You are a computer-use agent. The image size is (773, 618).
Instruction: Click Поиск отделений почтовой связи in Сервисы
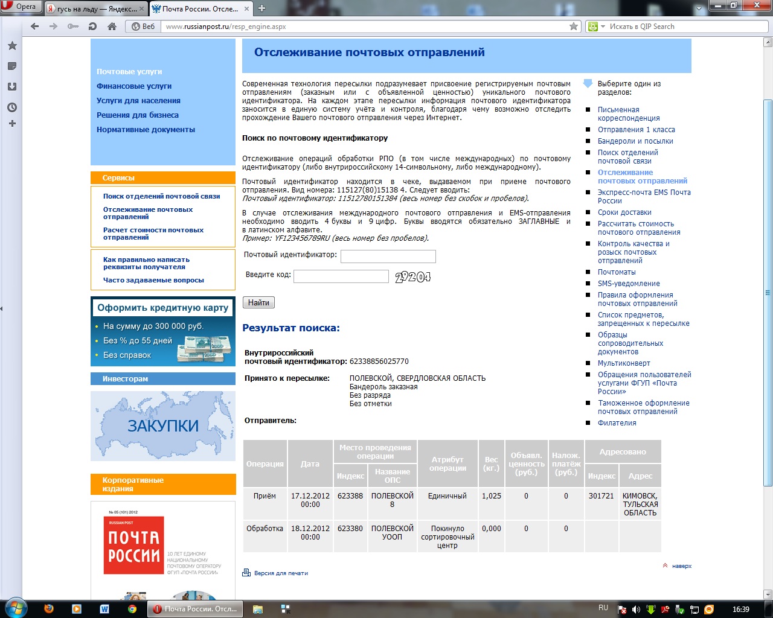click(x=161, y=196)
